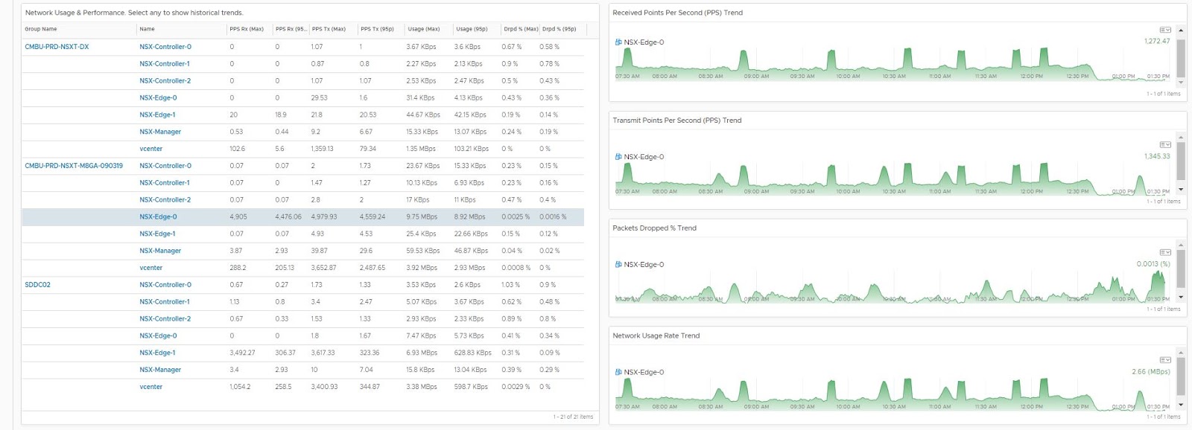
Task: Open the SDDC02 group link
Action: tap(38, 285)
